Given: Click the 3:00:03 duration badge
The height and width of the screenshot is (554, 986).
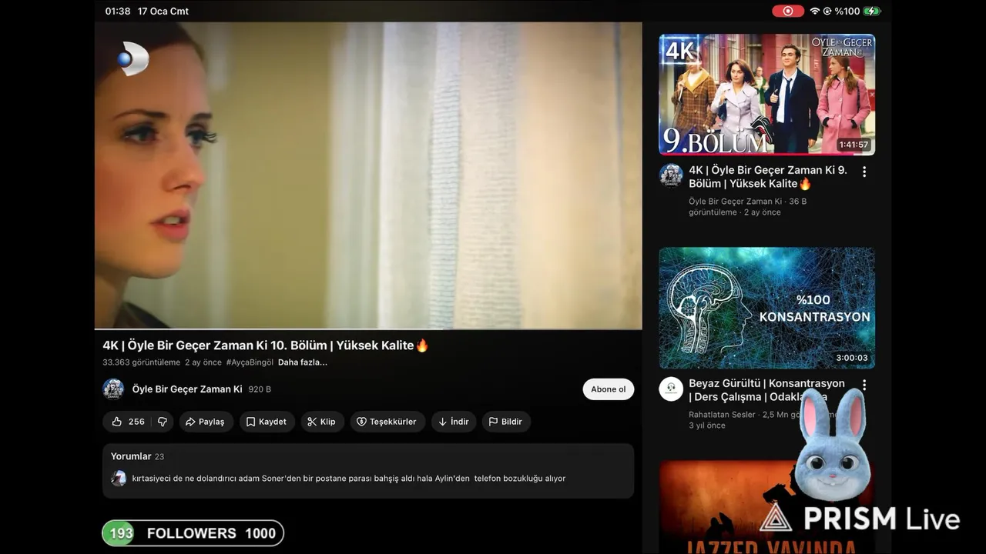Looking at the screenshot, I should 852,358.
